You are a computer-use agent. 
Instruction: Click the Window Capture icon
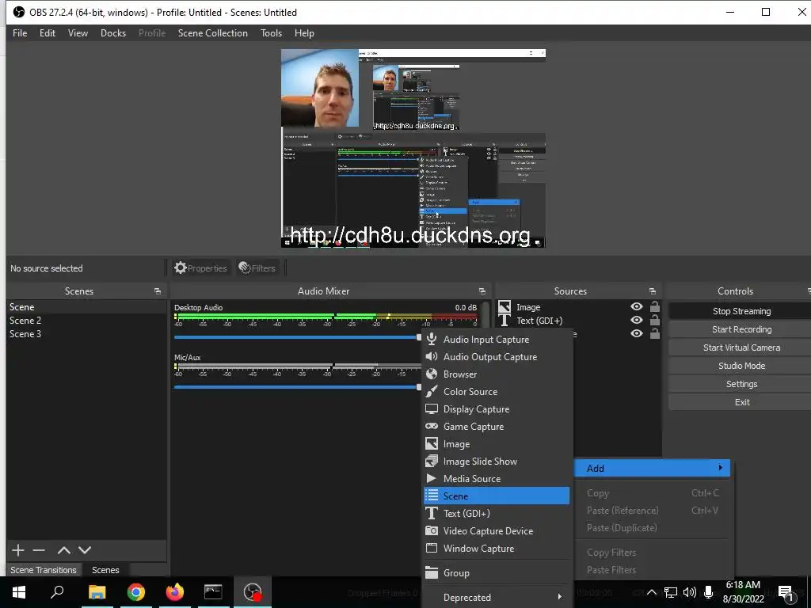(x=432, y=548)
